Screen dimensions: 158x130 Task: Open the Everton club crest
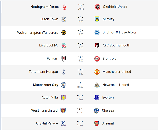97,98
